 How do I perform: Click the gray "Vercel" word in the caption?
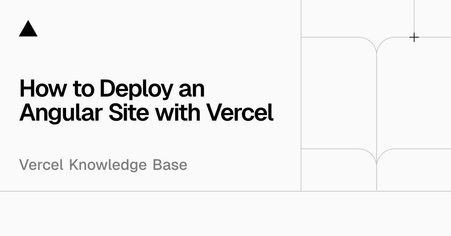[x=41, y=165]
